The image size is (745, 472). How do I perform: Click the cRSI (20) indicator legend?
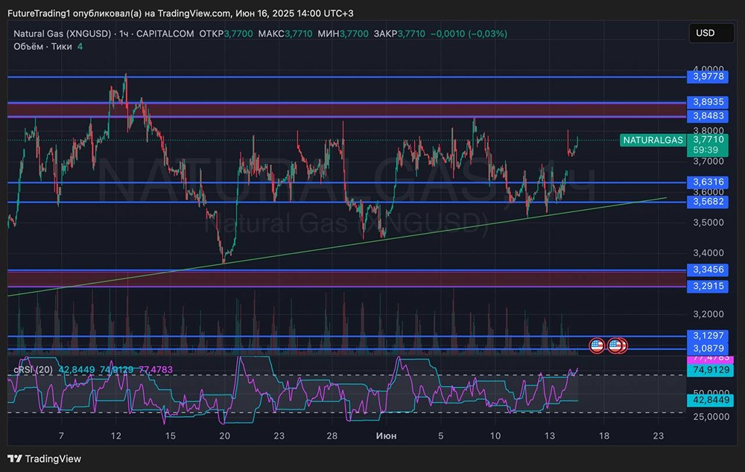coord(33,369)
